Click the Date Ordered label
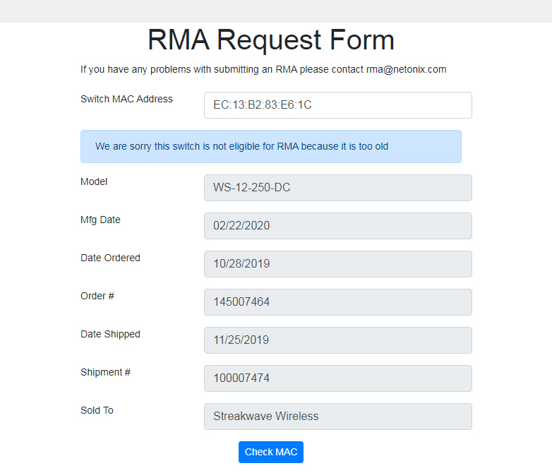The image size is (552, 473). 110,258
